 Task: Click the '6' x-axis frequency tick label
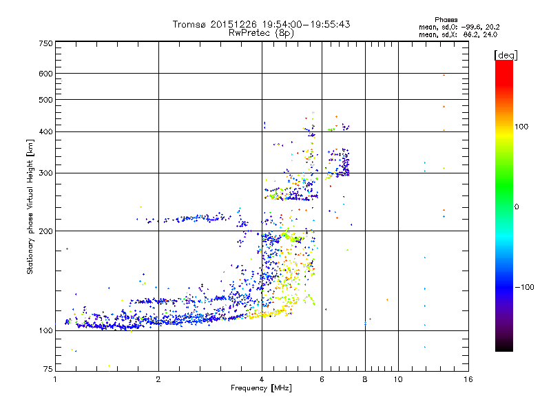(322, 379)
